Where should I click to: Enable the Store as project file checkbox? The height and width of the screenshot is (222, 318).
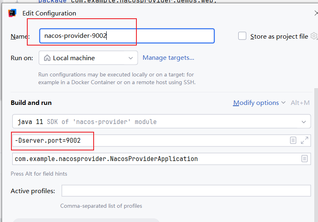[242, 36]
